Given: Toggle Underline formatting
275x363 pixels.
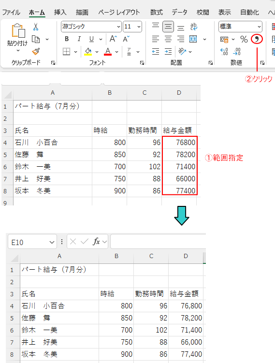Looking at the screenshot, I should coord(91,39).
